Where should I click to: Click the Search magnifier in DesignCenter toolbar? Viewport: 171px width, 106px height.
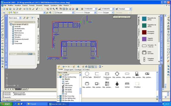78,67
